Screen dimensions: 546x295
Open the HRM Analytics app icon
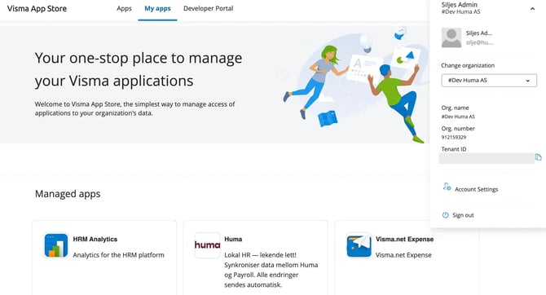pos(56,245)
